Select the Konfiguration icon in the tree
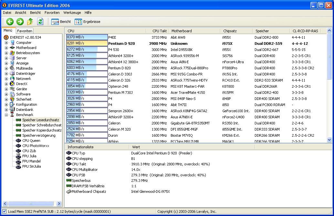The image size is (334, 216). tap(12, 104)
